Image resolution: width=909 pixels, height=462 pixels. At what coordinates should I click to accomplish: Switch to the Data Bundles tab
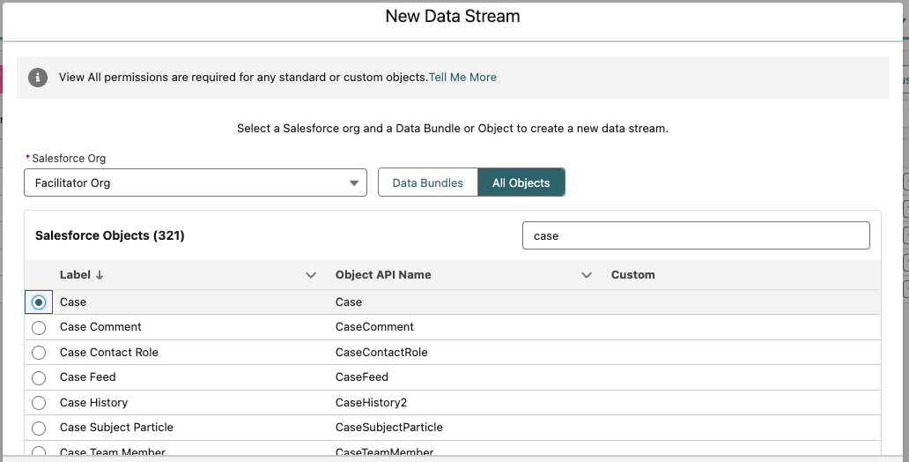[427, 183]
